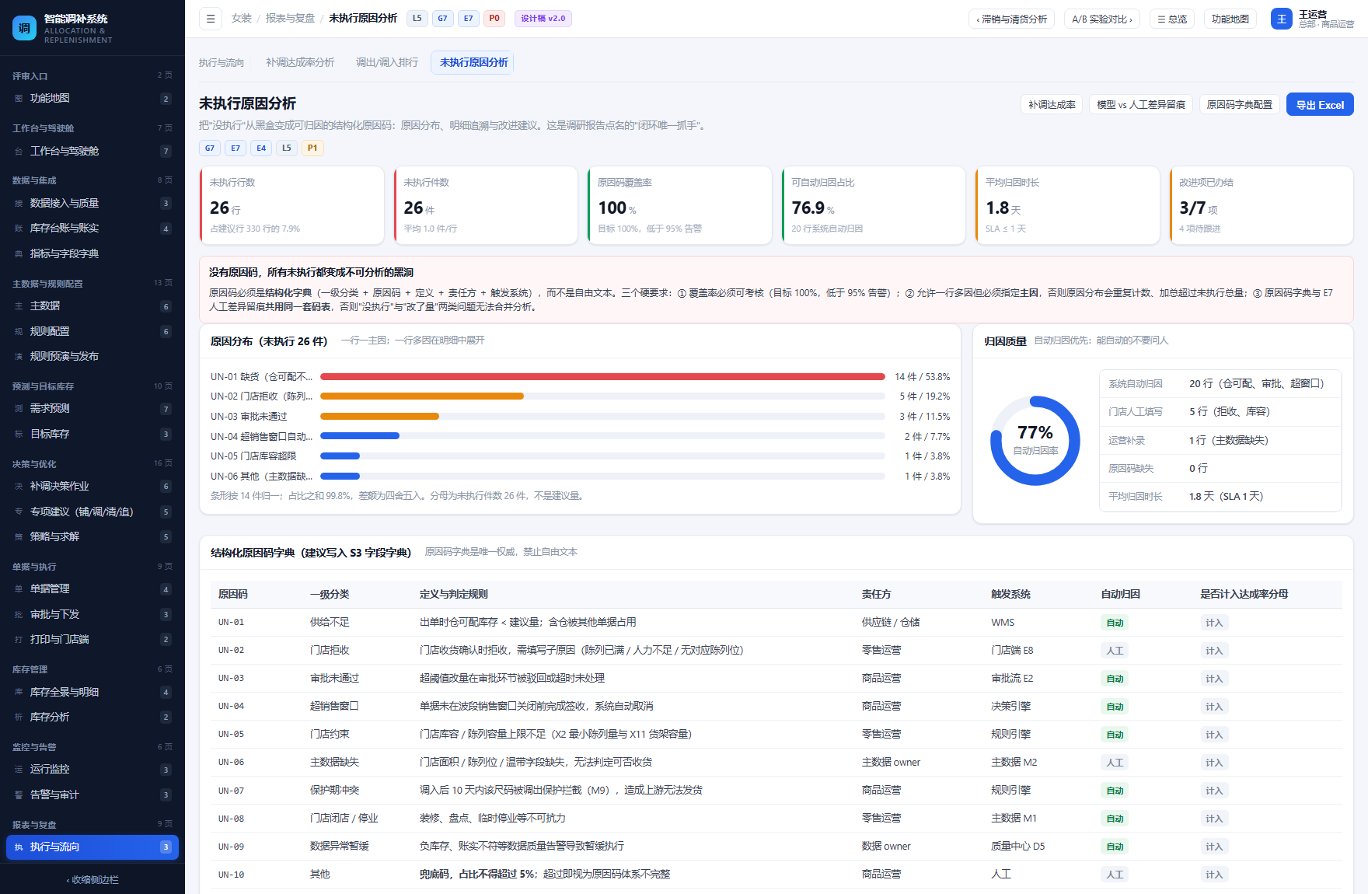Screen dimensions: 1368x894
Task: Click 导出 Excel button
Action: (1319, 105)
